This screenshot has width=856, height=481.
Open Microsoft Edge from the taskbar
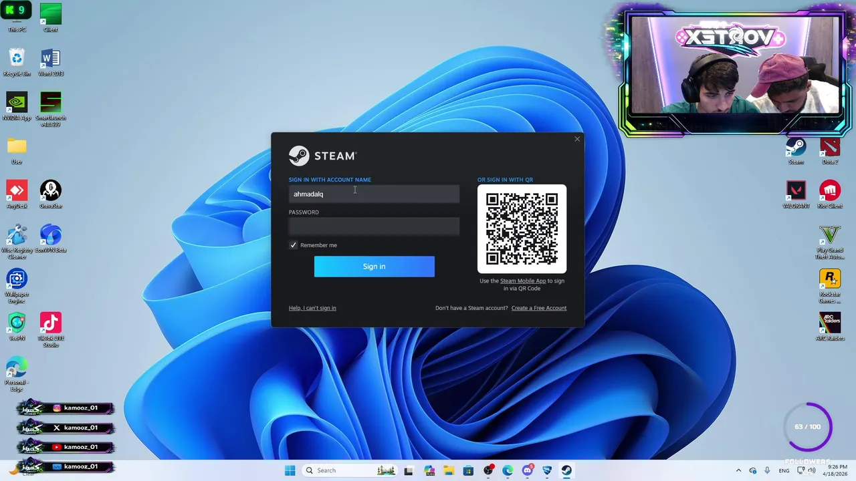click(508, 470)
